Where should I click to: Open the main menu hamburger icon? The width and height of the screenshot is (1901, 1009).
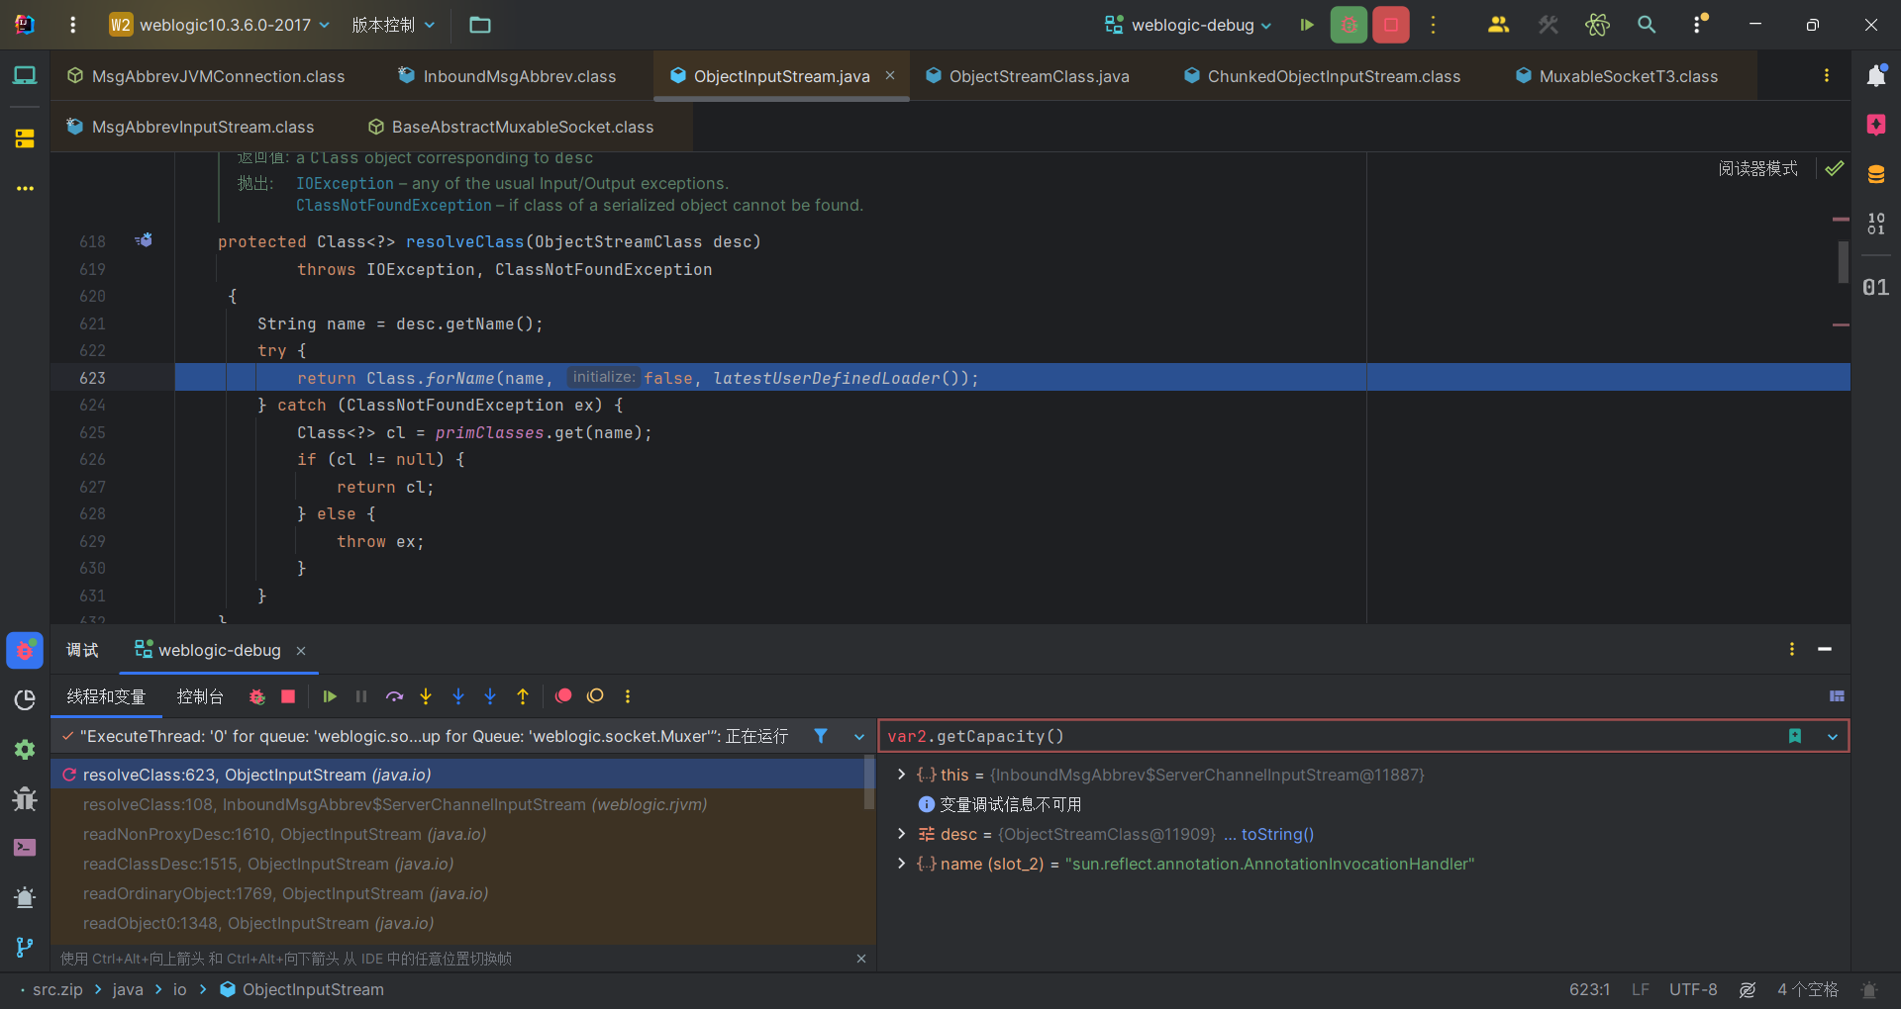[72, 25]
